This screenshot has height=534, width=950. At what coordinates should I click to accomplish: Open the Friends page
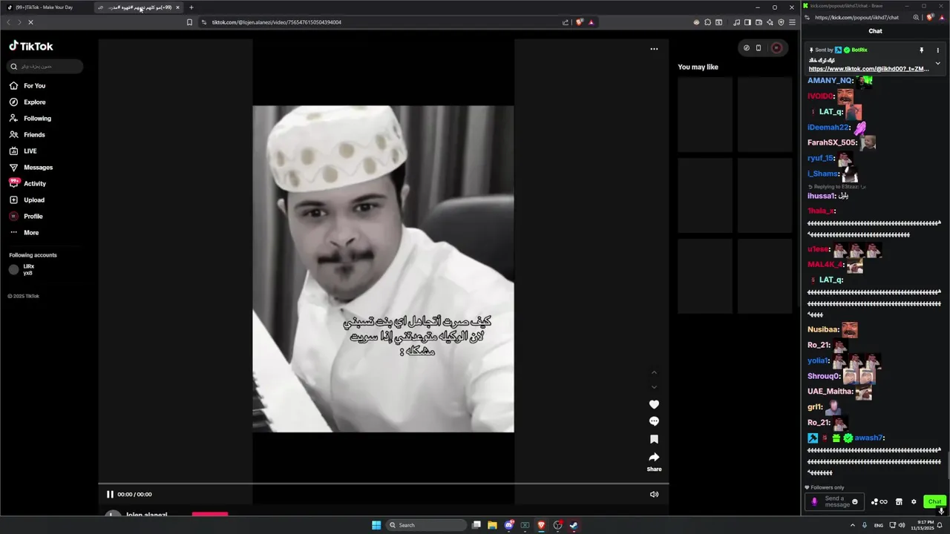pos(27,135)
